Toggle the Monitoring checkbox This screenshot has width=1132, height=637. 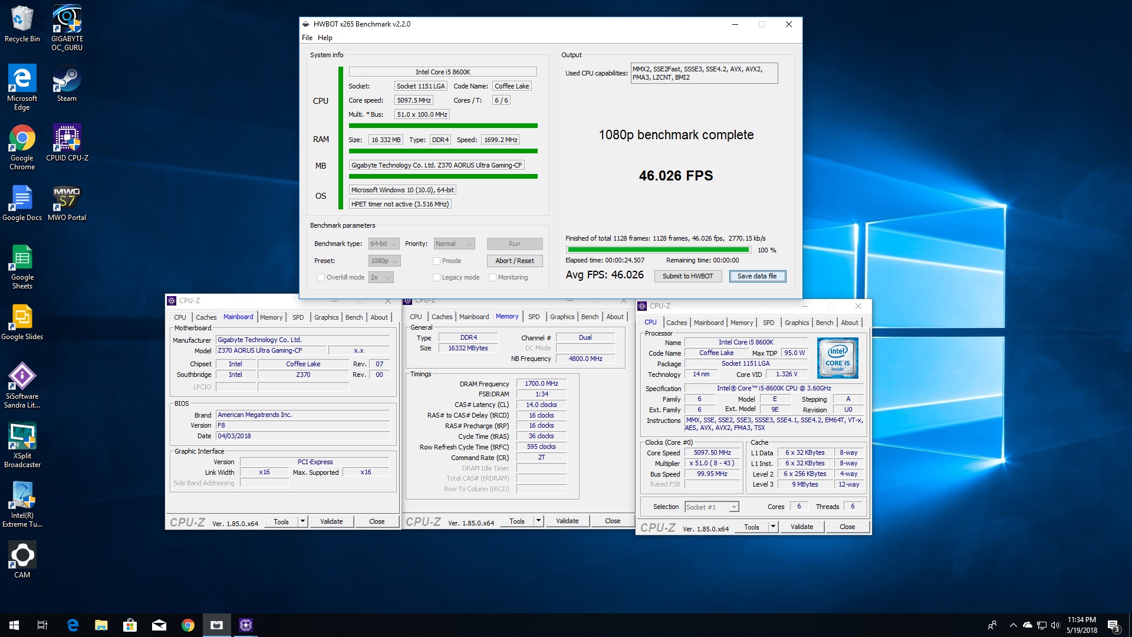(x=492, y=278)
